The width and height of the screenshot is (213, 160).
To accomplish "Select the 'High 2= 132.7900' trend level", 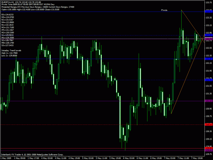I will 10,53.
